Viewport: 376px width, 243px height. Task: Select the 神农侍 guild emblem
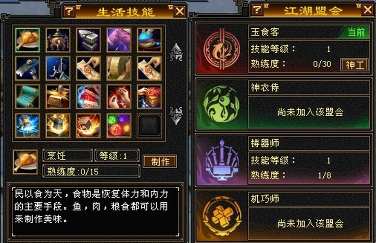[x=221, y=104]
